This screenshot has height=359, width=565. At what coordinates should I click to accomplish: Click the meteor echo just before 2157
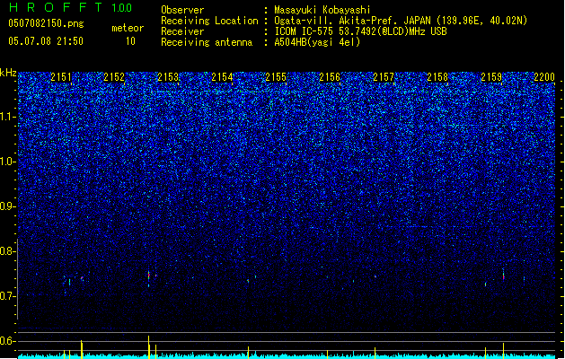point(375,276)
